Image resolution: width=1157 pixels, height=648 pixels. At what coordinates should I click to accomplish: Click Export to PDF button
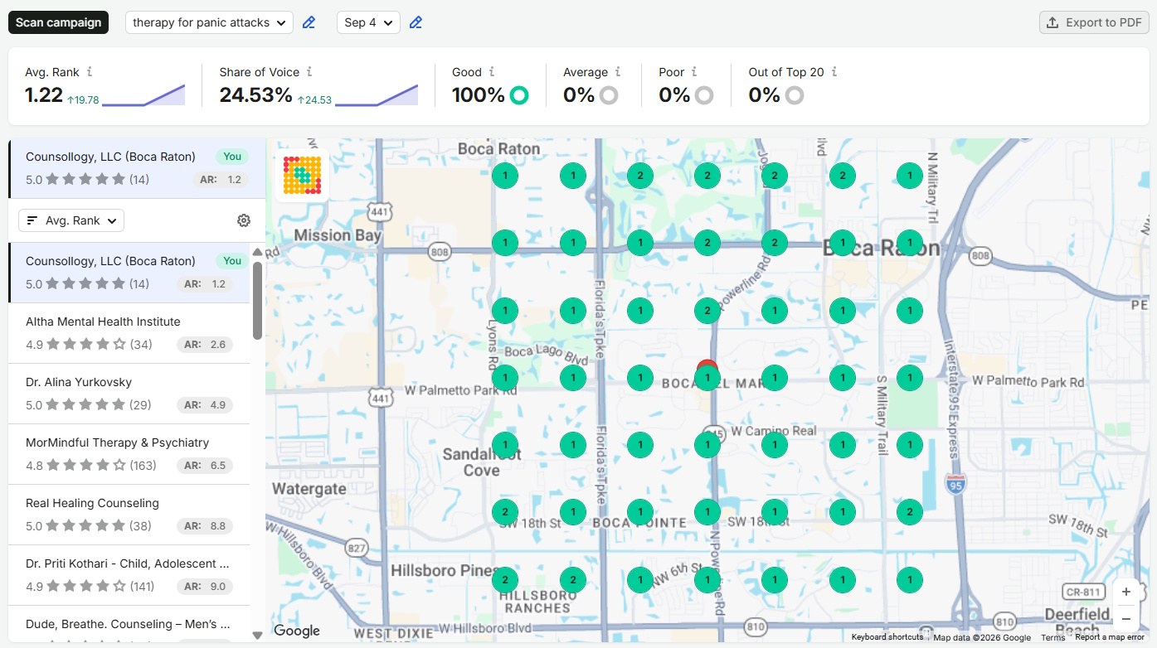pos(1094,22)
